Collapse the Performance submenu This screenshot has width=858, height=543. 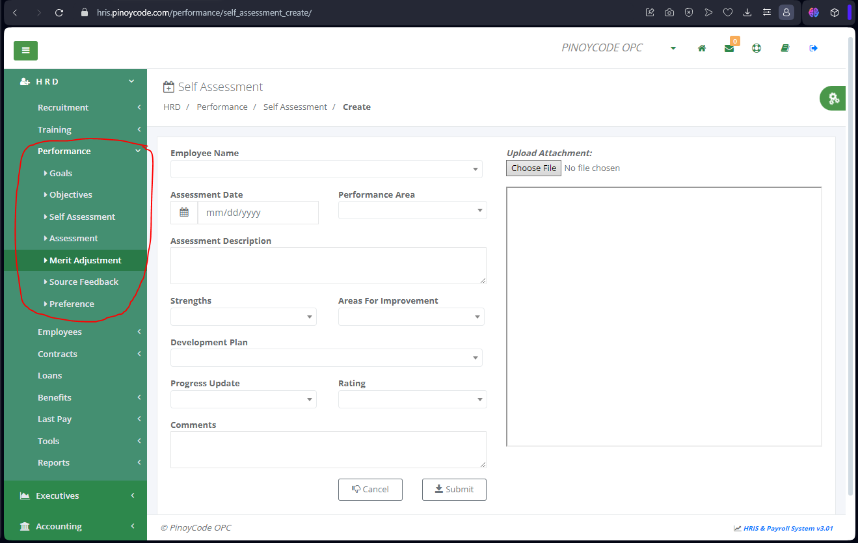(75, 151)
